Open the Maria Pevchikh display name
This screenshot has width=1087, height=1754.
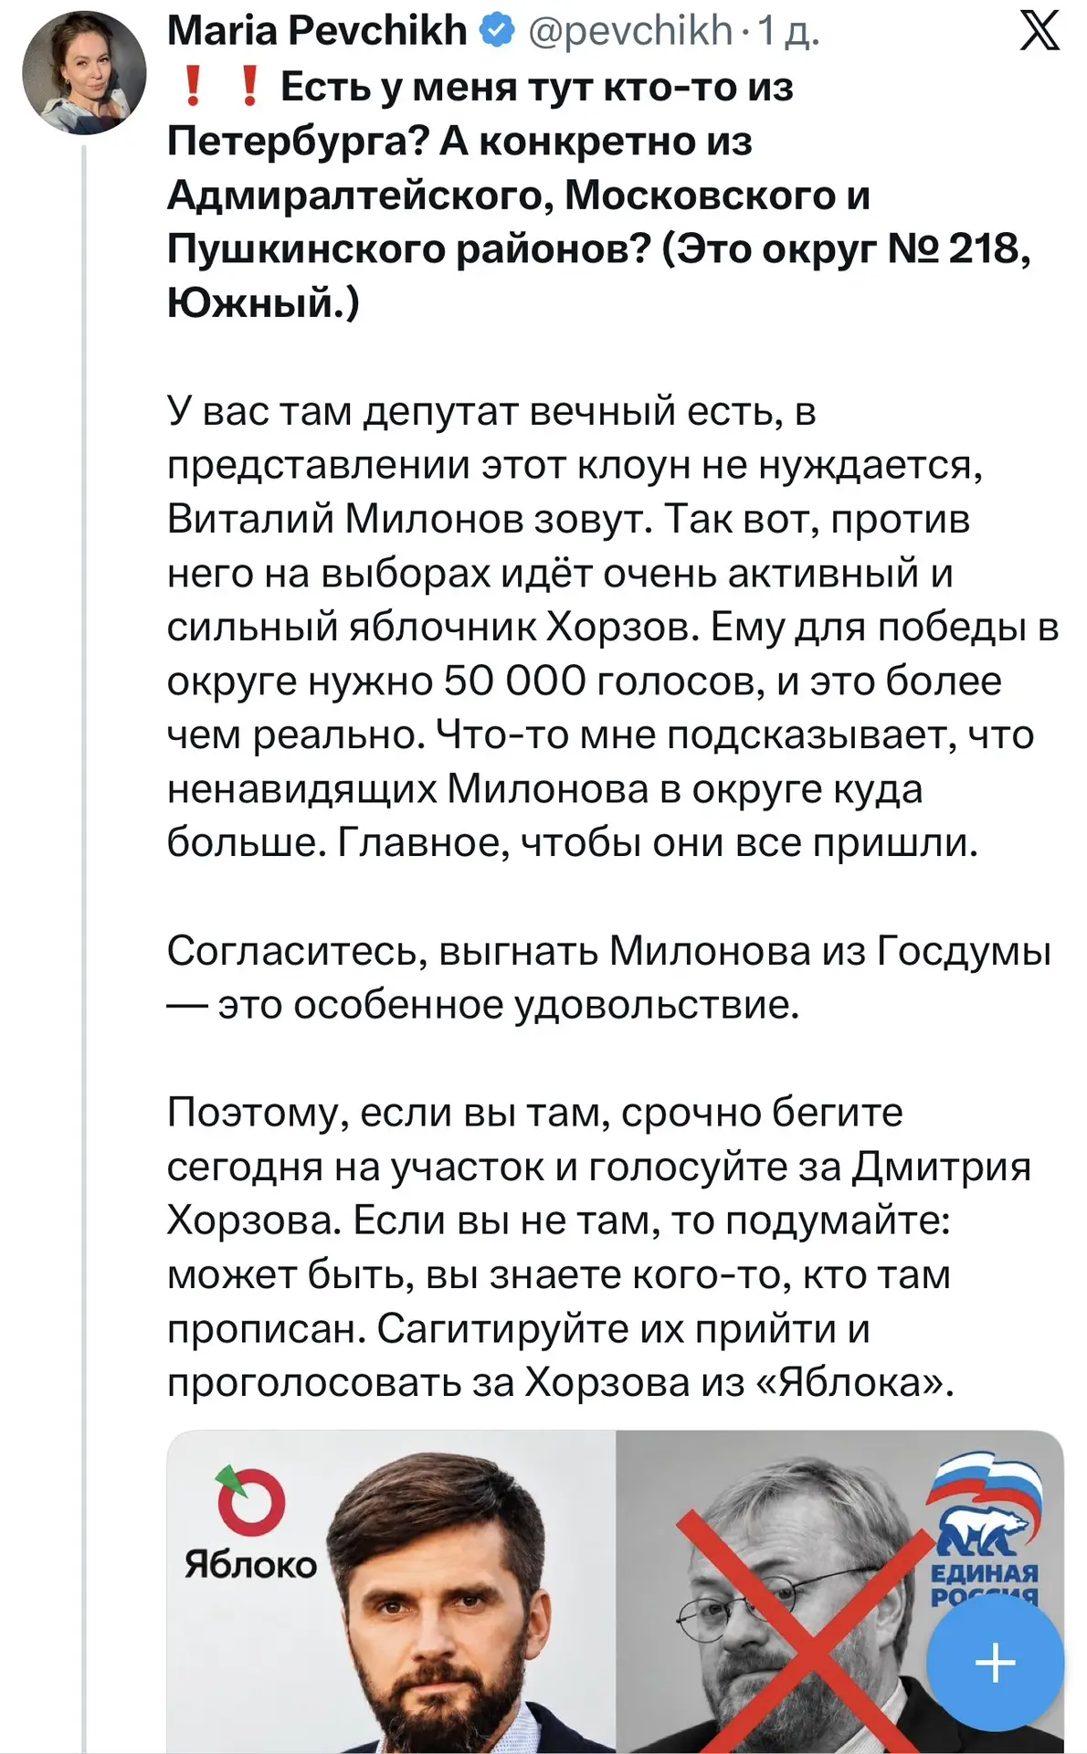pos(317,31)
